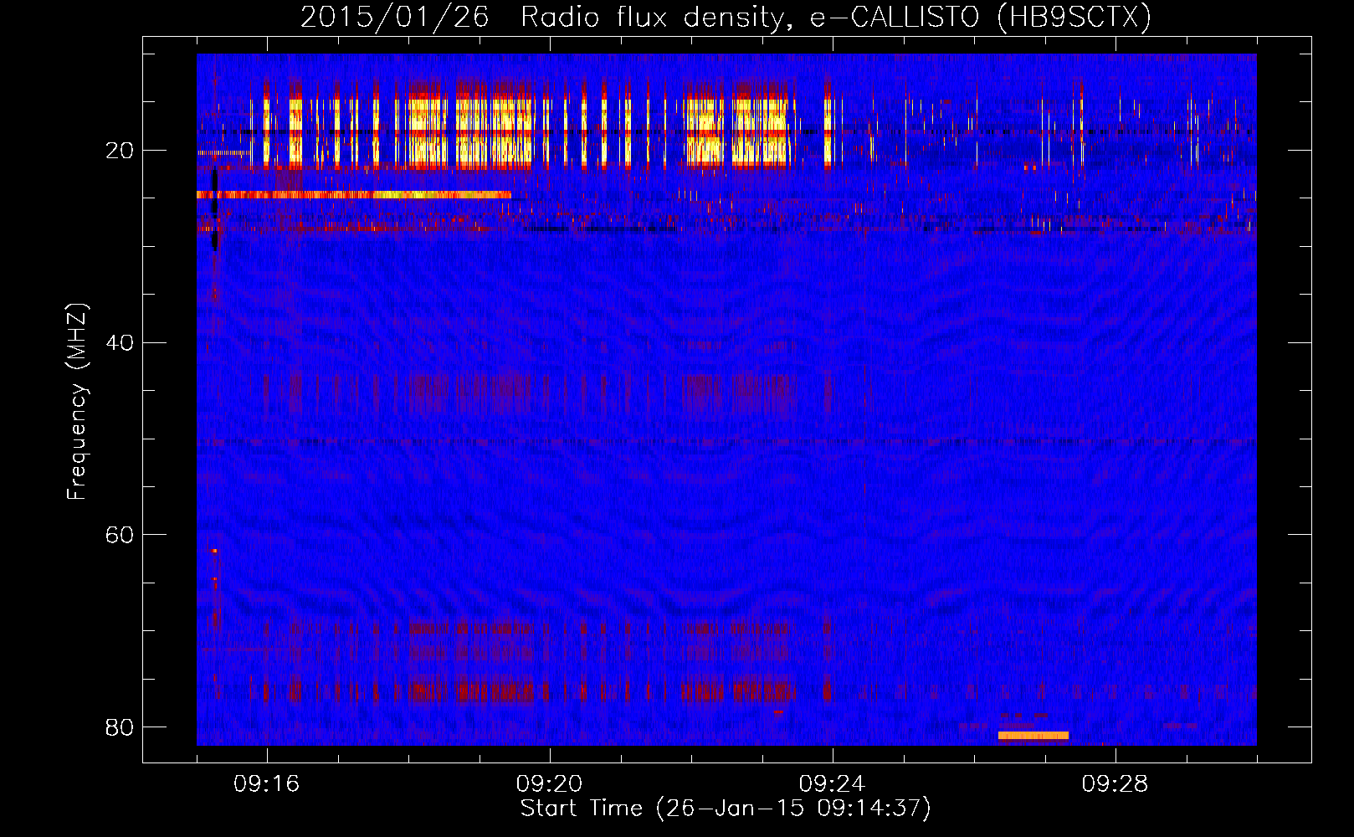
Task: Select the 'Frequency (MHZ)' axis label
Action: coord(76,402)
